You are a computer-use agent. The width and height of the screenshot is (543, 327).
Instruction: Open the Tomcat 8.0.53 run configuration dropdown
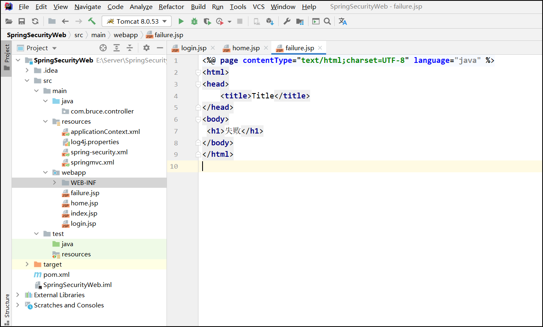(137, 21)
